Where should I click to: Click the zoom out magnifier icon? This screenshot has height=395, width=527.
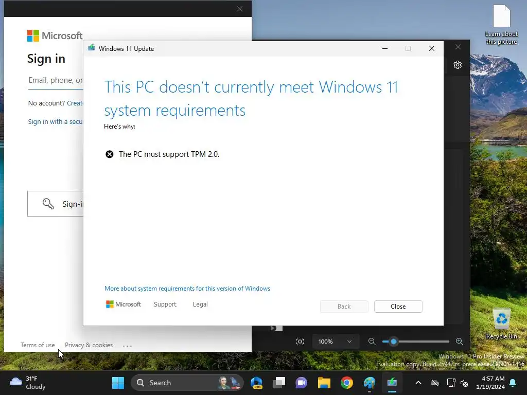[x=372, y=342]
